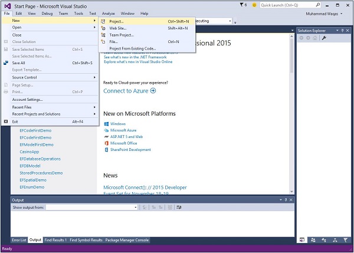Click the Save All icon in File menu
Image resolution: width=354 pixels, height=253 pixels.
coord(6,63)
